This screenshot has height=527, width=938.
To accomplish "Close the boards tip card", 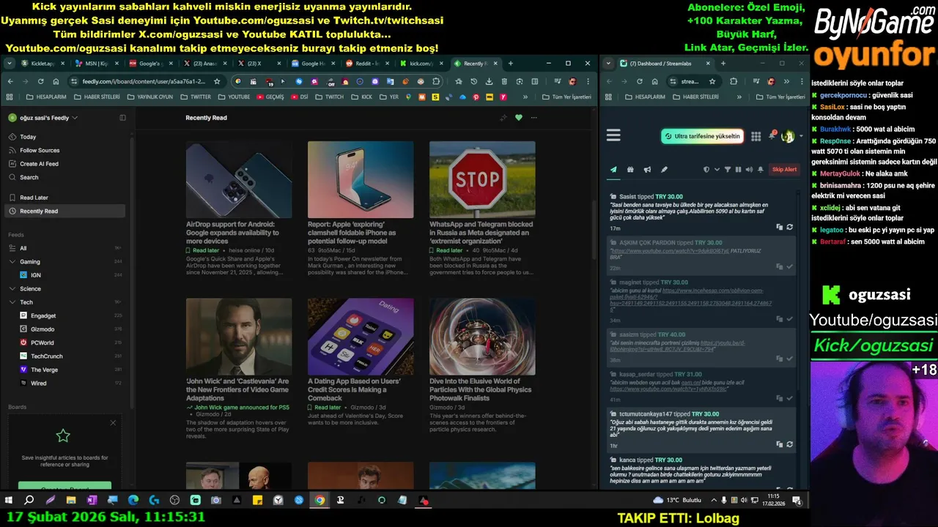I will (x=113, y=422).
